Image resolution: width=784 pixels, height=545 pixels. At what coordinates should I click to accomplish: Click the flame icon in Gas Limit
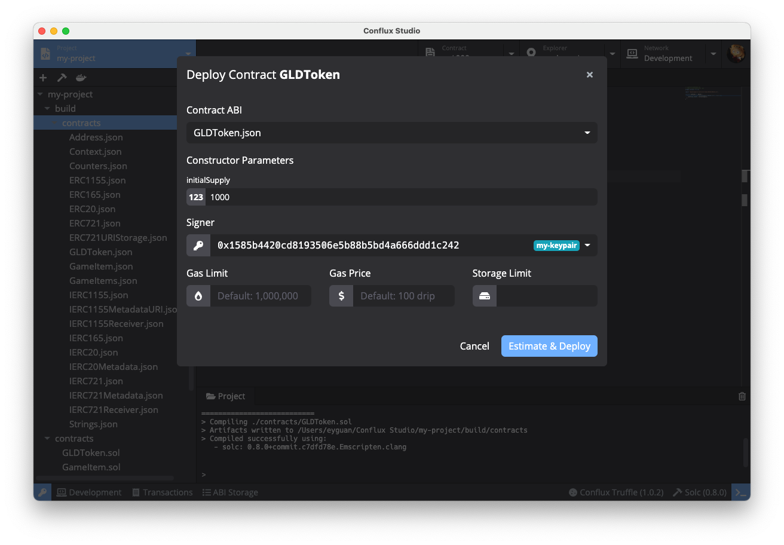pos(198,296)
